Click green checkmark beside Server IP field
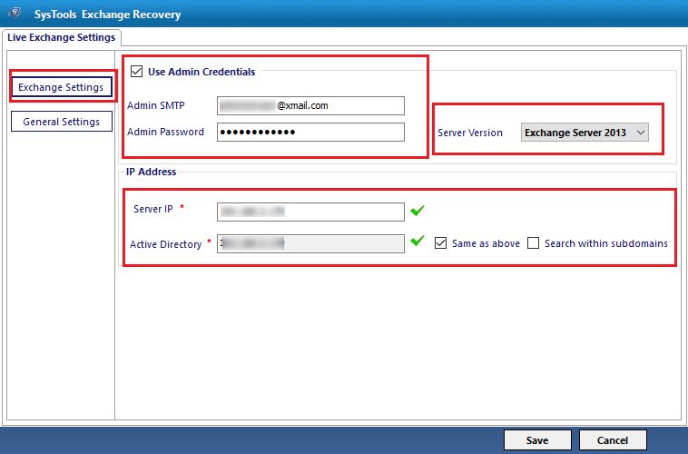This screenshot has width=688, height=454. [x=418, y=211]
